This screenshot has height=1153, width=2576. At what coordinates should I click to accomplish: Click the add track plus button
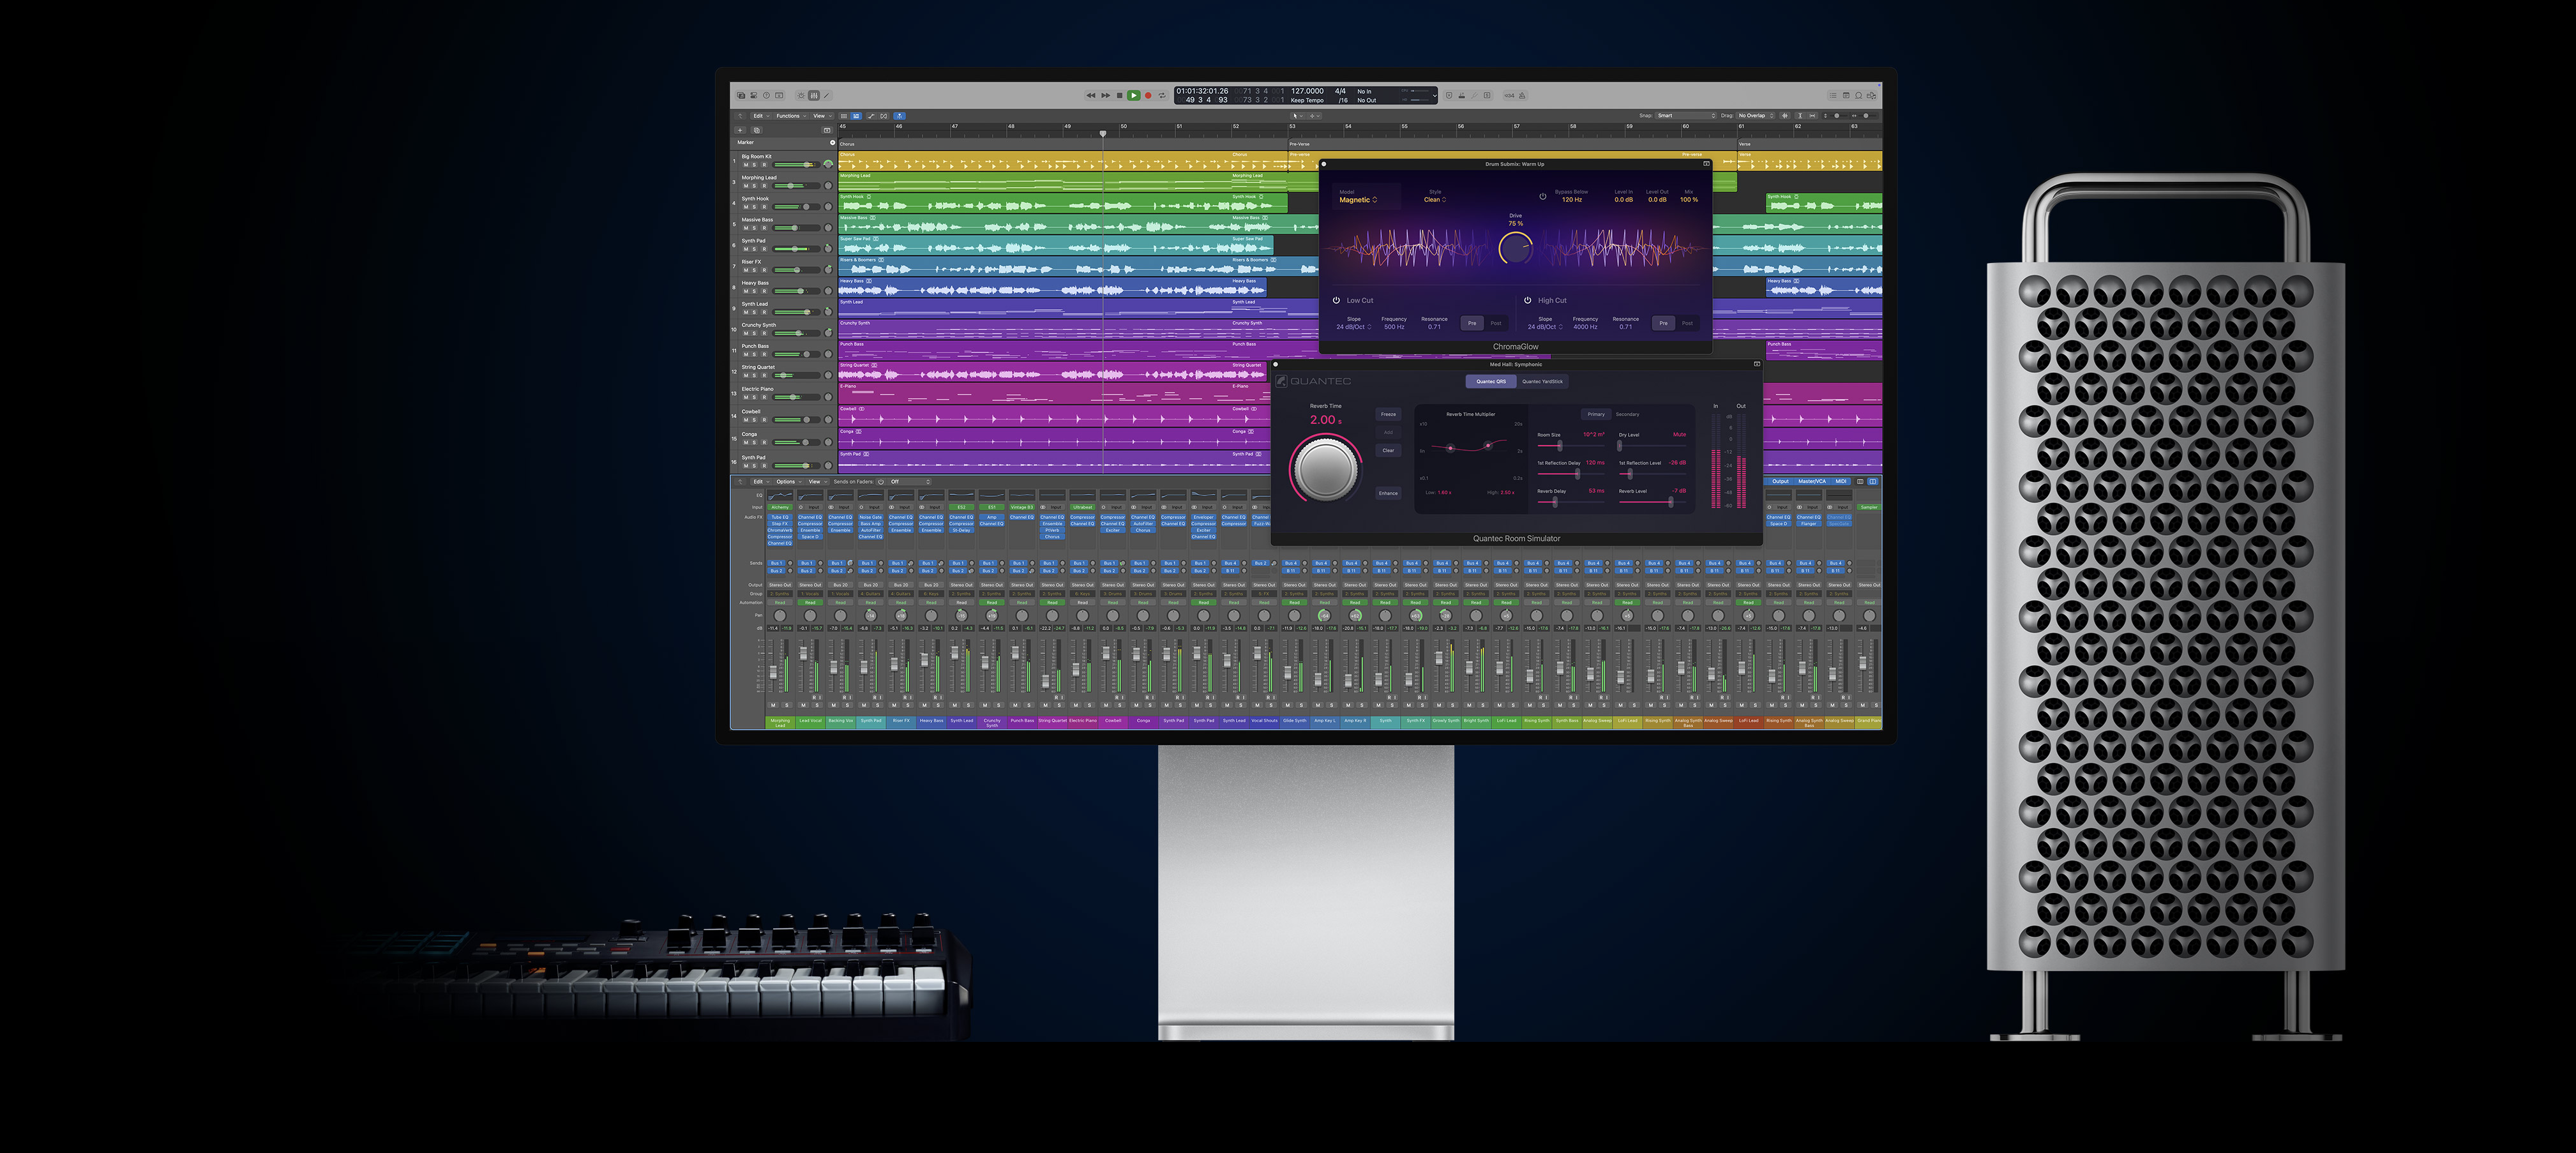(740, 130)
